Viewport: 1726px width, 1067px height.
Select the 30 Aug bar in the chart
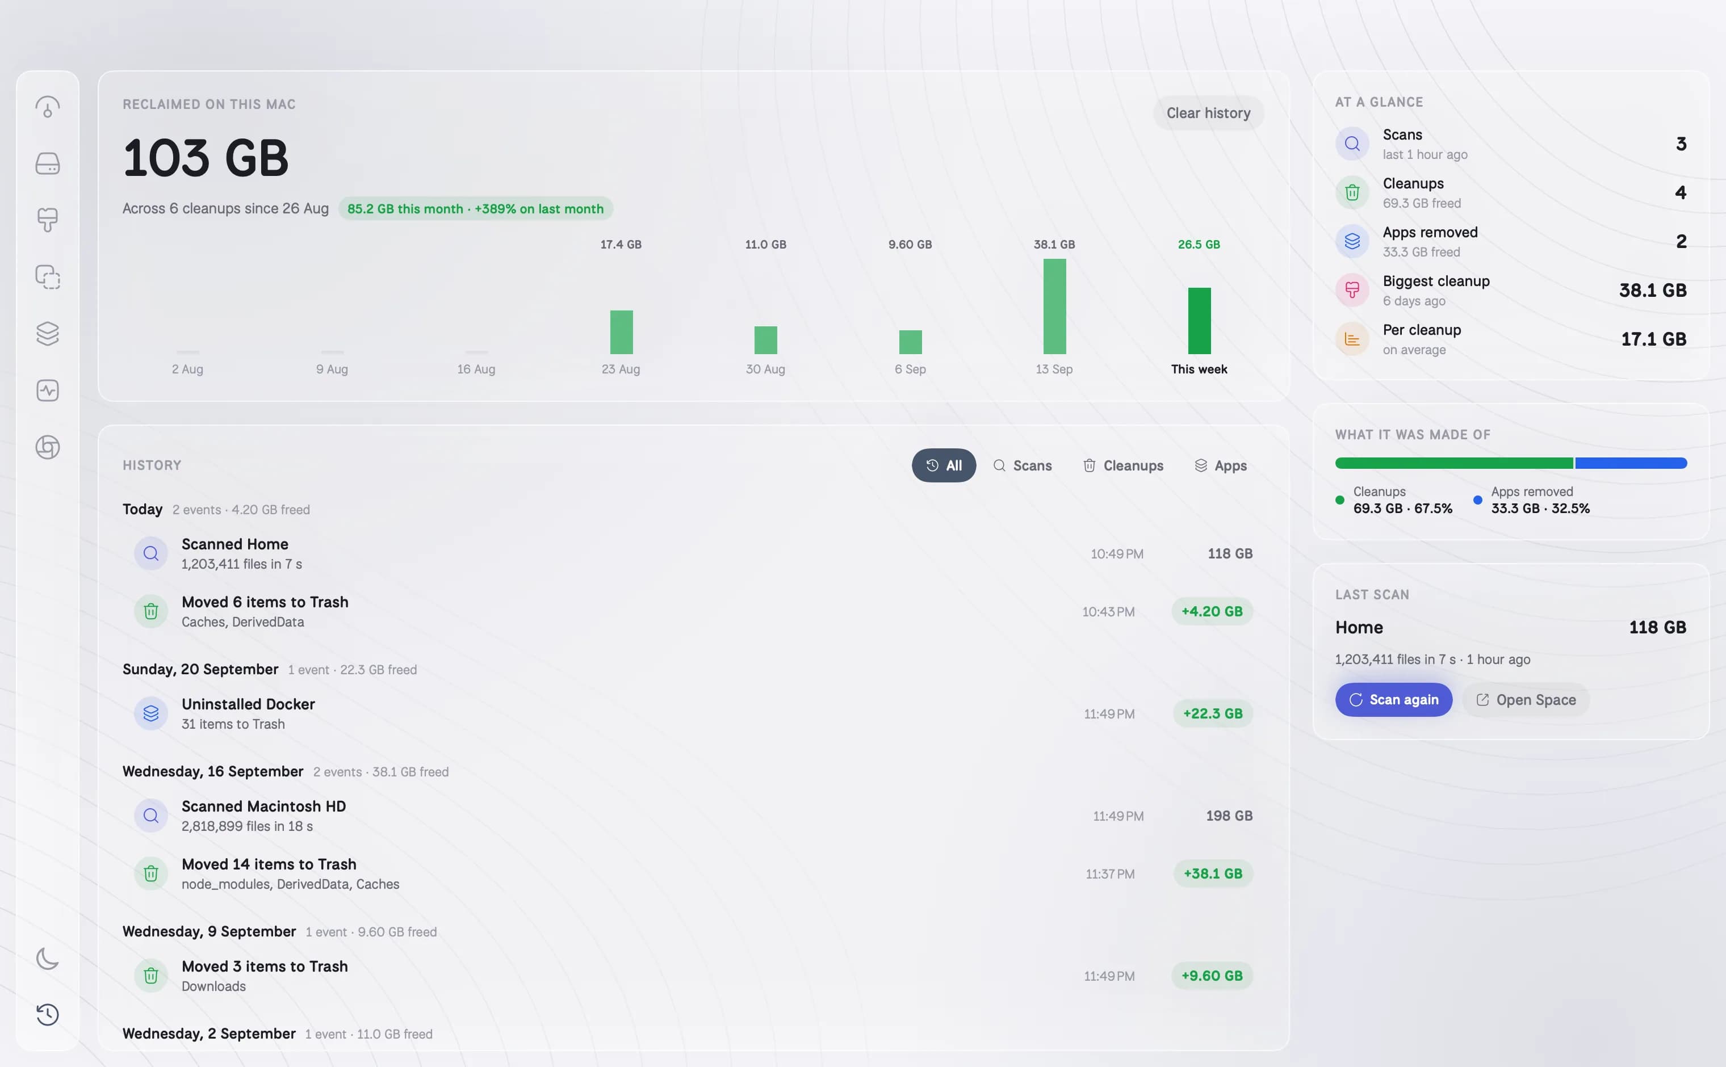[765, 340]
